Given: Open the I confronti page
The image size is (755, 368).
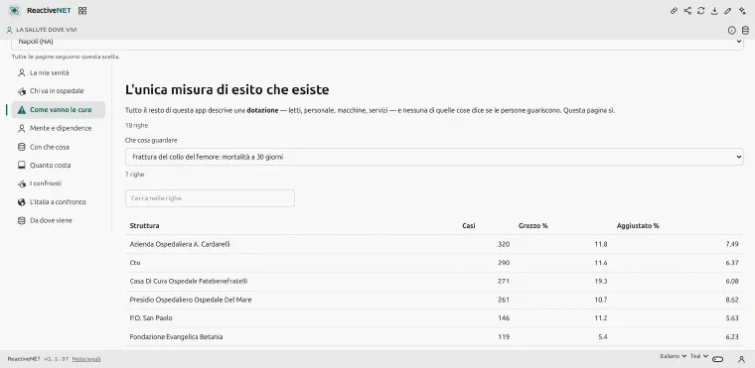Looking at the screenshot, I should 59,184.
